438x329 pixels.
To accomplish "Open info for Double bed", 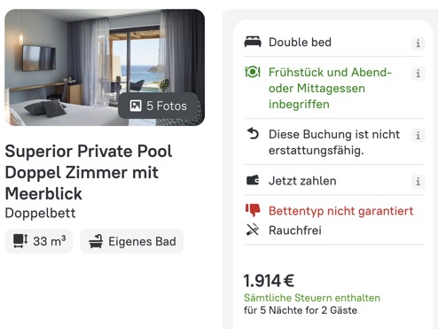I will tap(418, 43).
